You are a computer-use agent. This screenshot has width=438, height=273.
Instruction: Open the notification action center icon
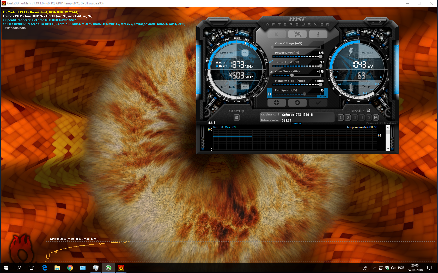click(x=429, y=268)
